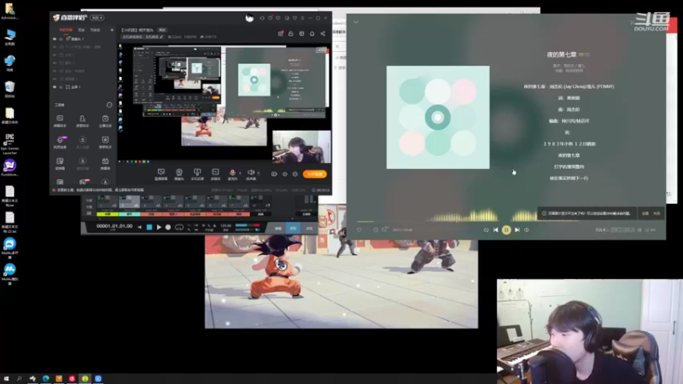Collapse the music player lyrics view chevron
This screenshot has height=384, width=683.
tap(356, 22)
